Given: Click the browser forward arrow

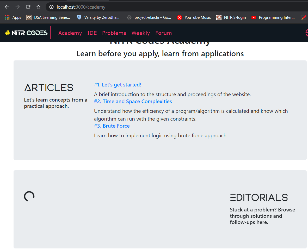Looking at the screenshot, I should [17, 7].
